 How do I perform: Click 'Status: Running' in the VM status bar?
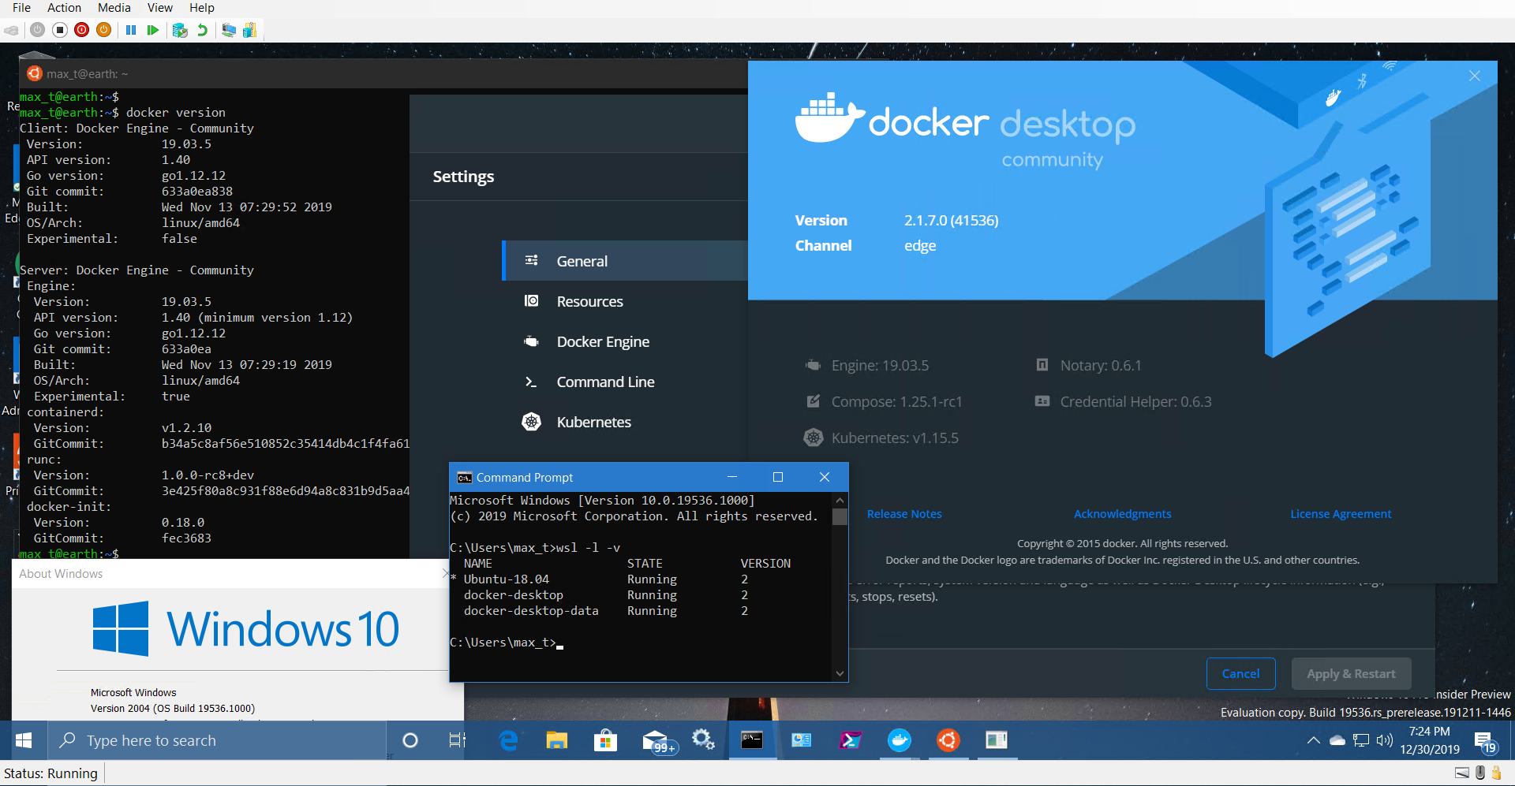point(50,773)
